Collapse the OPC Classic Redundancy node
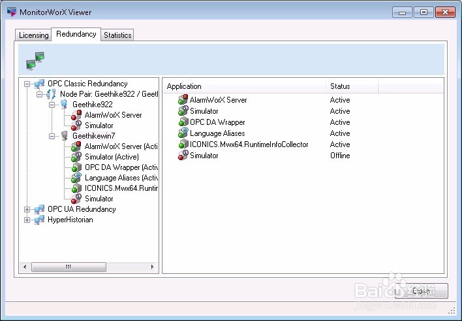 (x=27, y=84)
